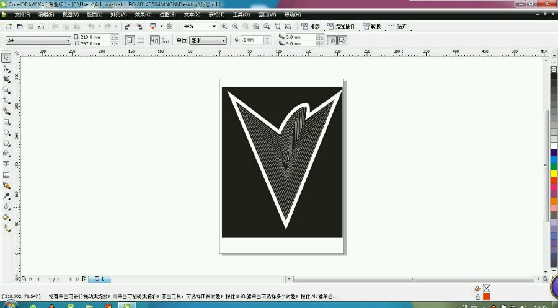558x308 pixels.
Task: Select the Interactive Fill tool
Action: pos(6,228)
